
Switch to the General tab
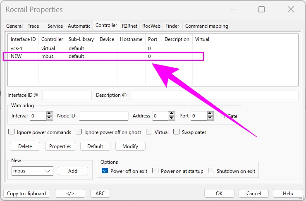tap(14, 26)
